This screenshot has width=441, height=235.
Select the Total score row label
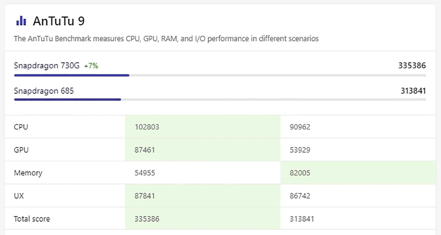pyautogui.click(x=32, y=219)
